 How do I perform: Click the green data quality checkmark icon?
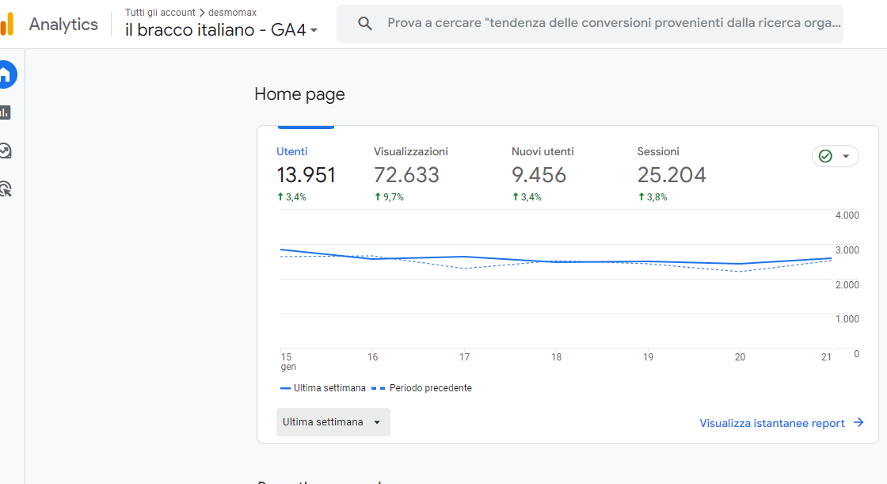coord(825,157)
